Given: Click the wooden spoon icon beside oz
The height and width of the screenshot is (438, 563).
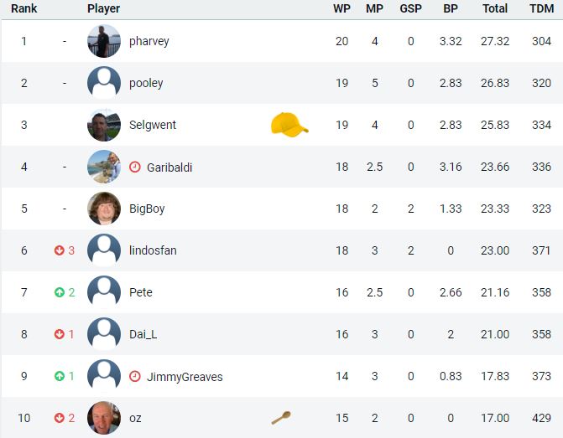Looking at the screenshot, I should click(x=281, y=418).
